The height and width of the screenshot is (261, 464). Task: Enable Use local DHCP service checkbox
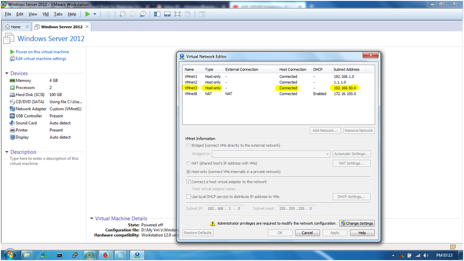[188, 197]
